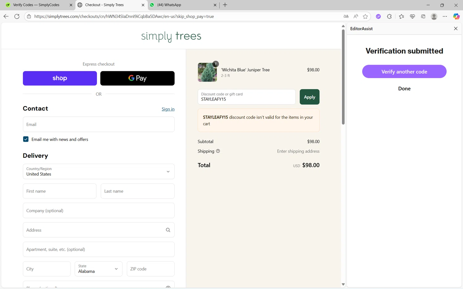Image resolution: width=463 pixels, height=289 pixels.
Task: Go back with the browser back arrow
Action: tap(6, 16)
